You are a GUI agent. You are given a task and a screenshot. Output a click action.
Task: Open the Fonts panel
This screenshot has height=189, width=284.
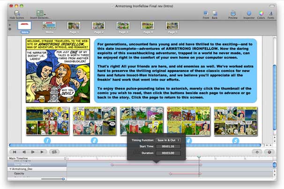tap(271, 13)
